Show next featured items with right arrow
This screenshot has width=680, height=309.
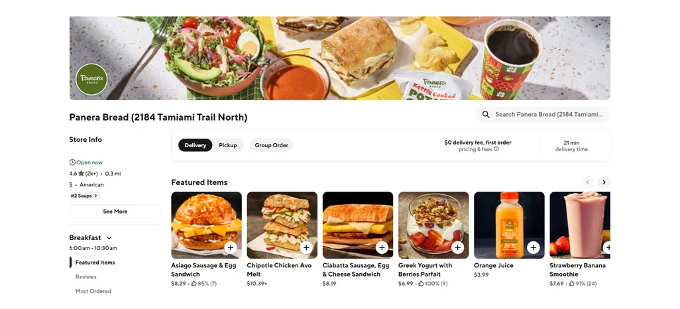[x=604, y=182]
